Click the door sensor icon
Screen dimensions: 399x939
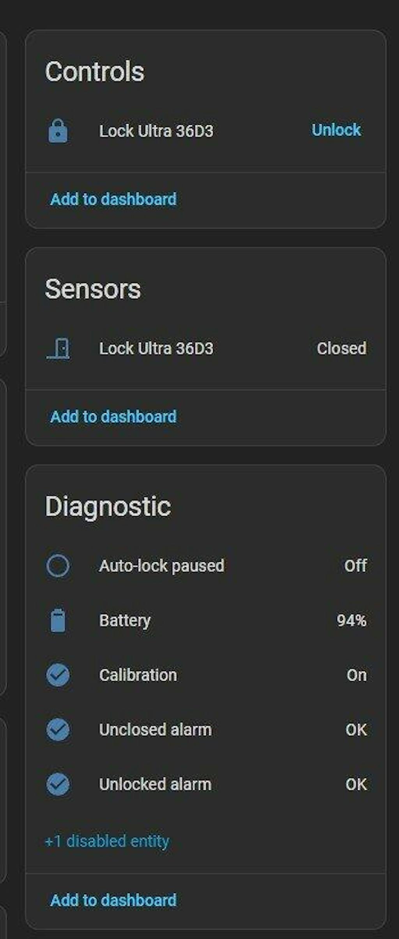coord(58,348)
